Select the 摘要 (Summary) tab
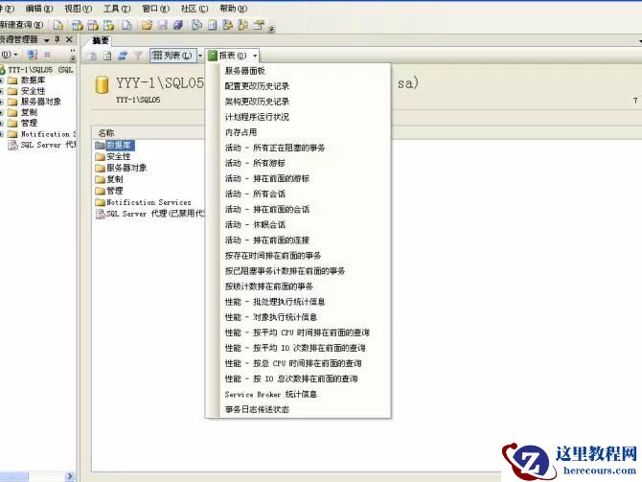This screenshot has height=482, width=642. 101,40
